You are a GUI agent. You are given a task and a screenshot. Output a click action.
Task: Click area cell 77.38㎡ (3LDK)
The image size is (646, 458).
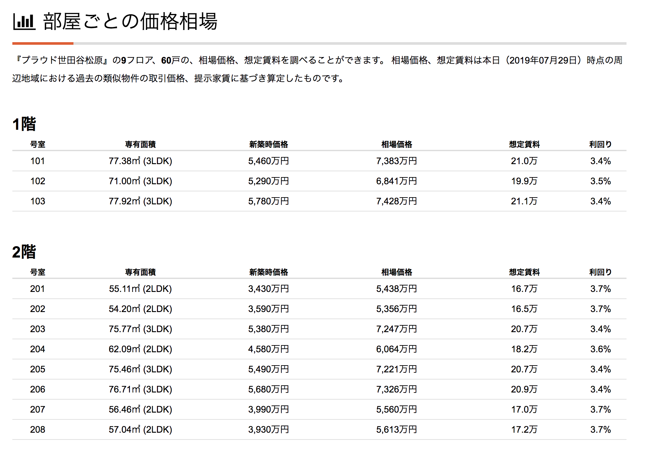pos(140,161)
